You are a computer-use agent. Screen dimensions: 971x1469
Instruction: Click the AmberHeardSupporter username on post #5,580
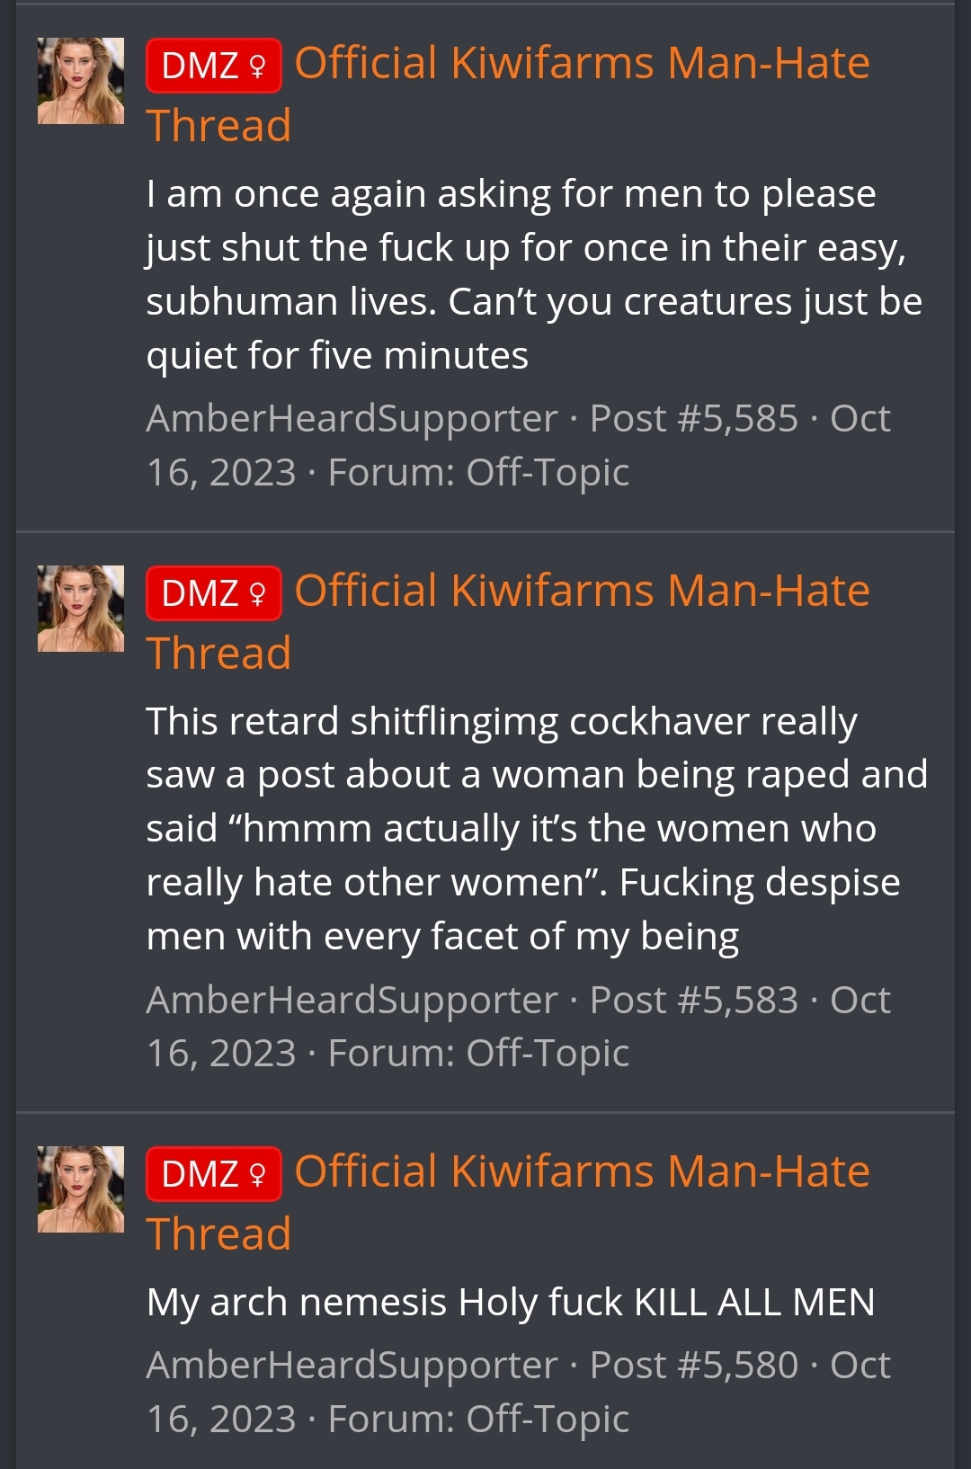tap(352, 1366)
